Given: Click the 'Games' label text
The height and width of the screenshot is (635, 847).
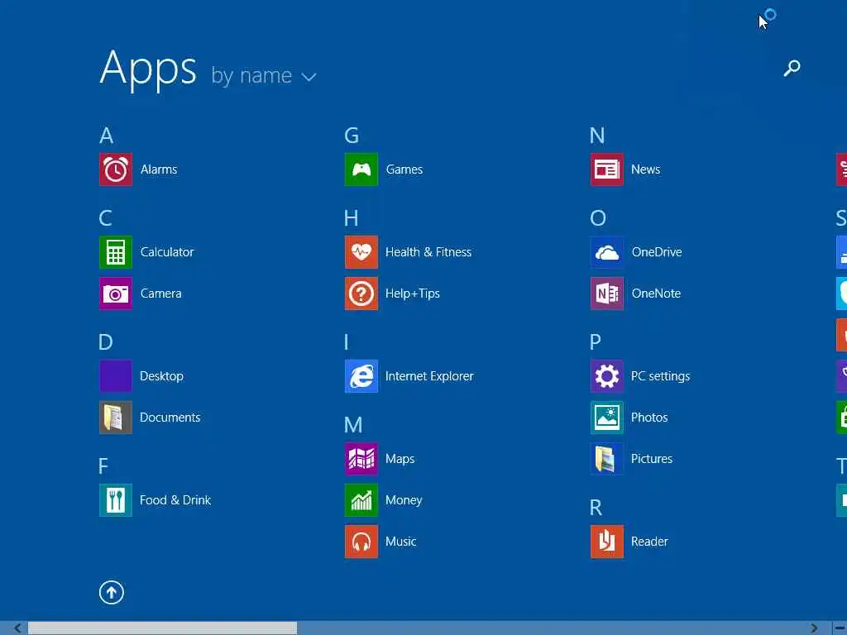Looking at the screenshot, I should coord(404,169).
